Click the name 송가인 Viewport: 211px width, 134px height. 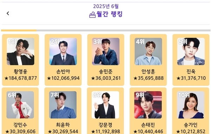[x=191, y=125]
